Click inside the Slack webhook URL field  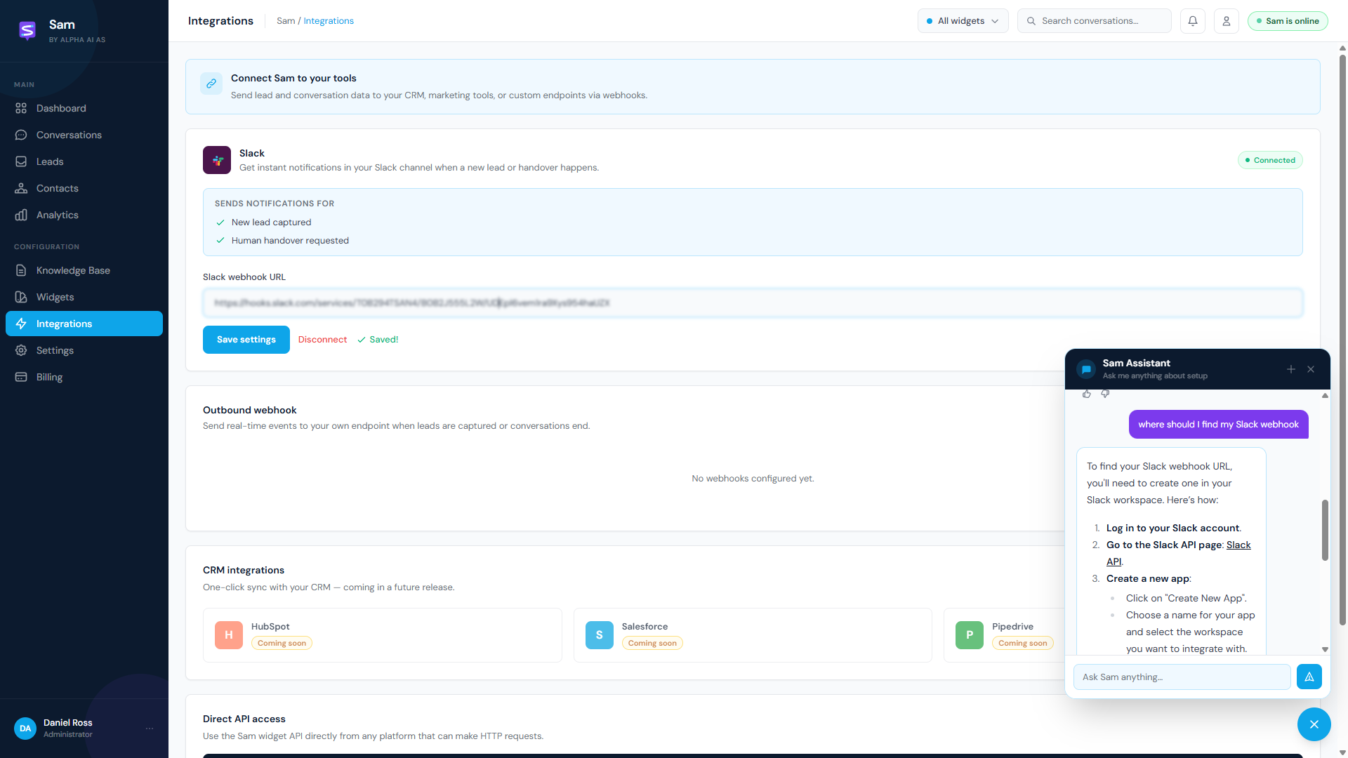click(753, 303)
